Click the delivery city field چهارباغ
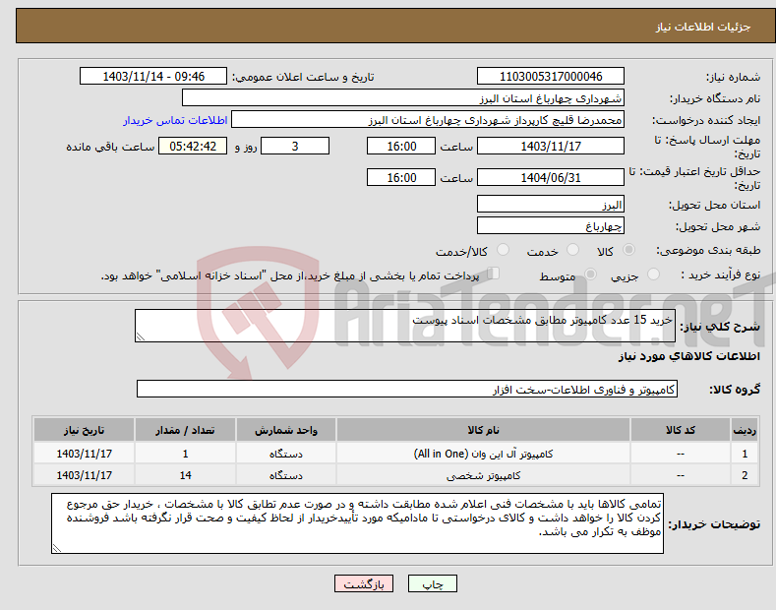The height and width of the screenshot is (610, 776). coord(551,225)
